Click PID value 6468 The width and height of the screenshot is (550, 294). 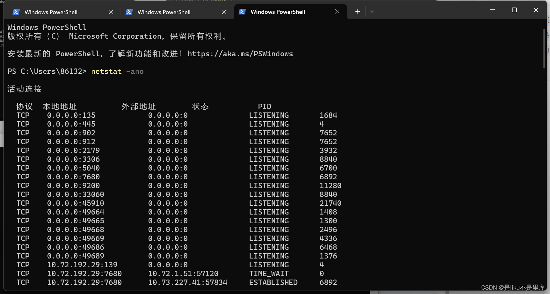(328, 248)
